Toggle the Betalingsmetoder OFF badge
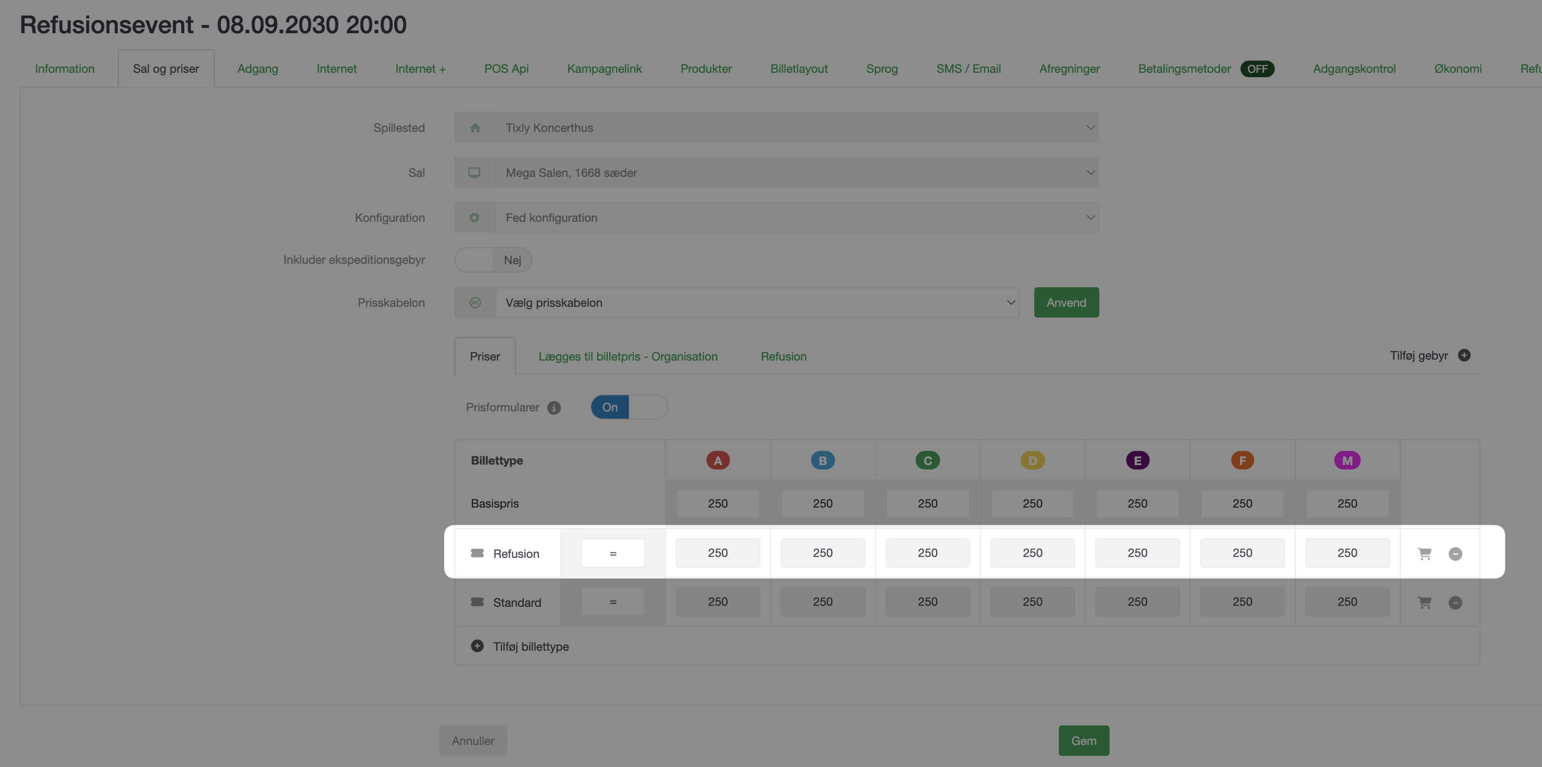The image size is (1542, 767). (1257, 69)
